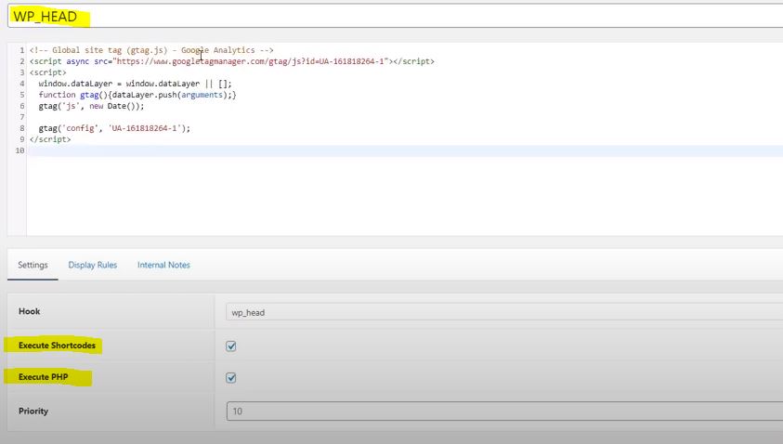
Task: Click the Hook setting label
Action: [30, 311]
